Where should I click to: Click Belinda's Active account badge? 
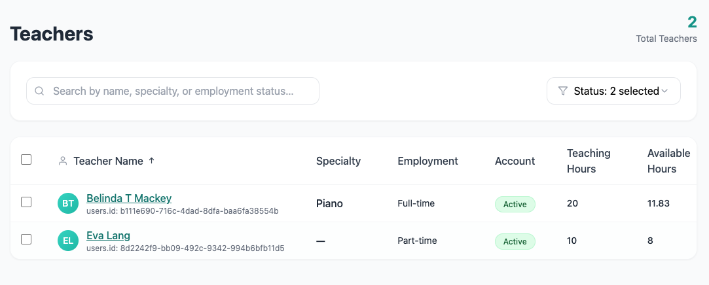click(515, 205)
